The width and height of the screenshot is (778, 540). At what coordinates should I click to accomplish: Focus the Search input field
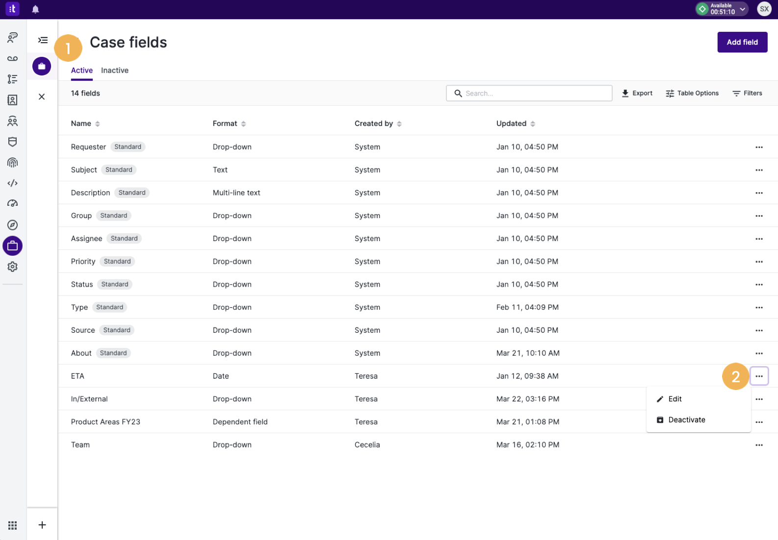coord(529,93)
